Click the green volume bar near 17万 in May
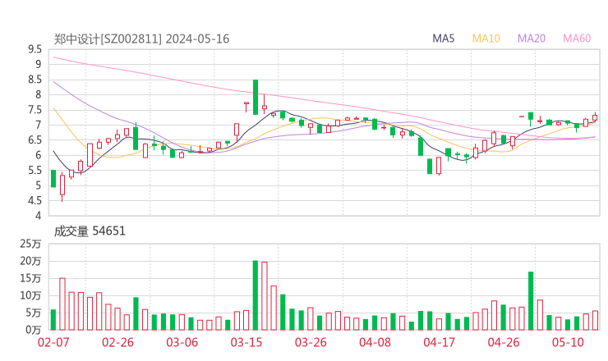The height and width of the screenshot is (361, 608). coord(531,301)
